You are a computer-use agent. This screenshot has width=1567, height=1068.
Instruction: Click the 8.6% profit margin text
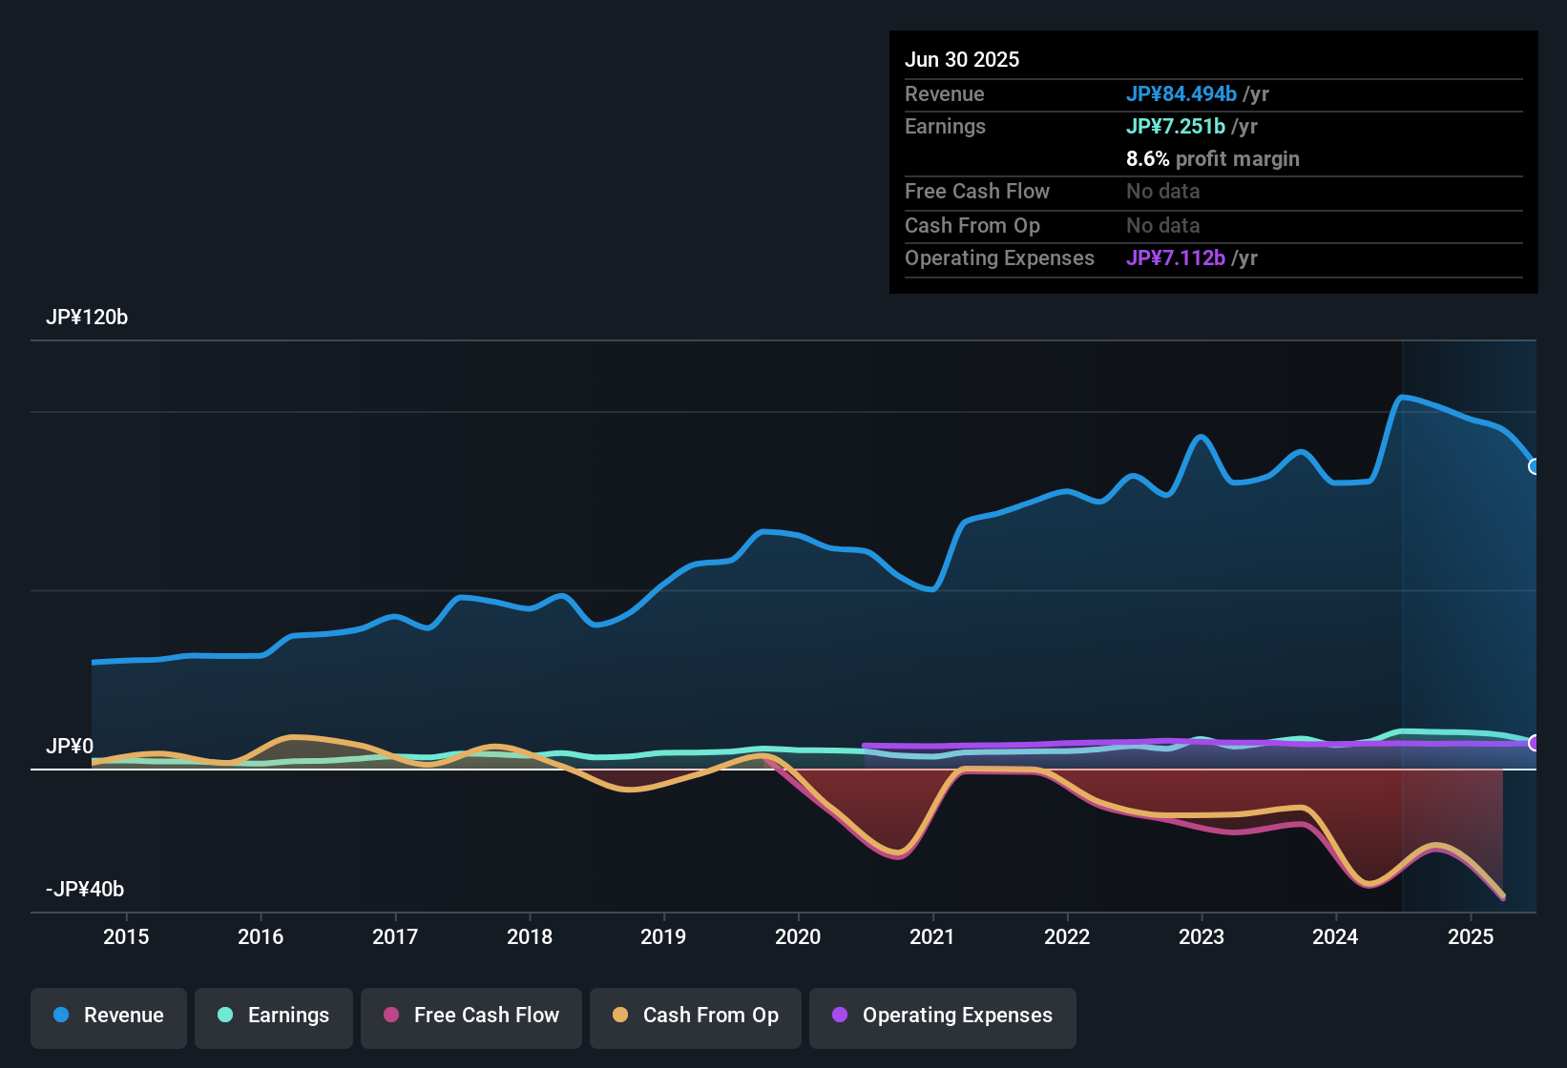(x=1213, y=158)
